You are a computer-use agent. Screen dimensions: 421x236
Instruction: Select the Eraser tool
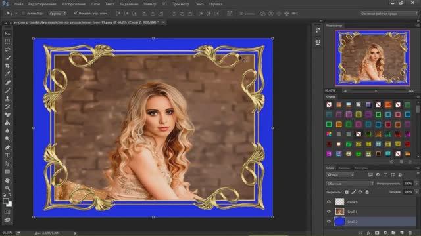(x=7, y=115)
